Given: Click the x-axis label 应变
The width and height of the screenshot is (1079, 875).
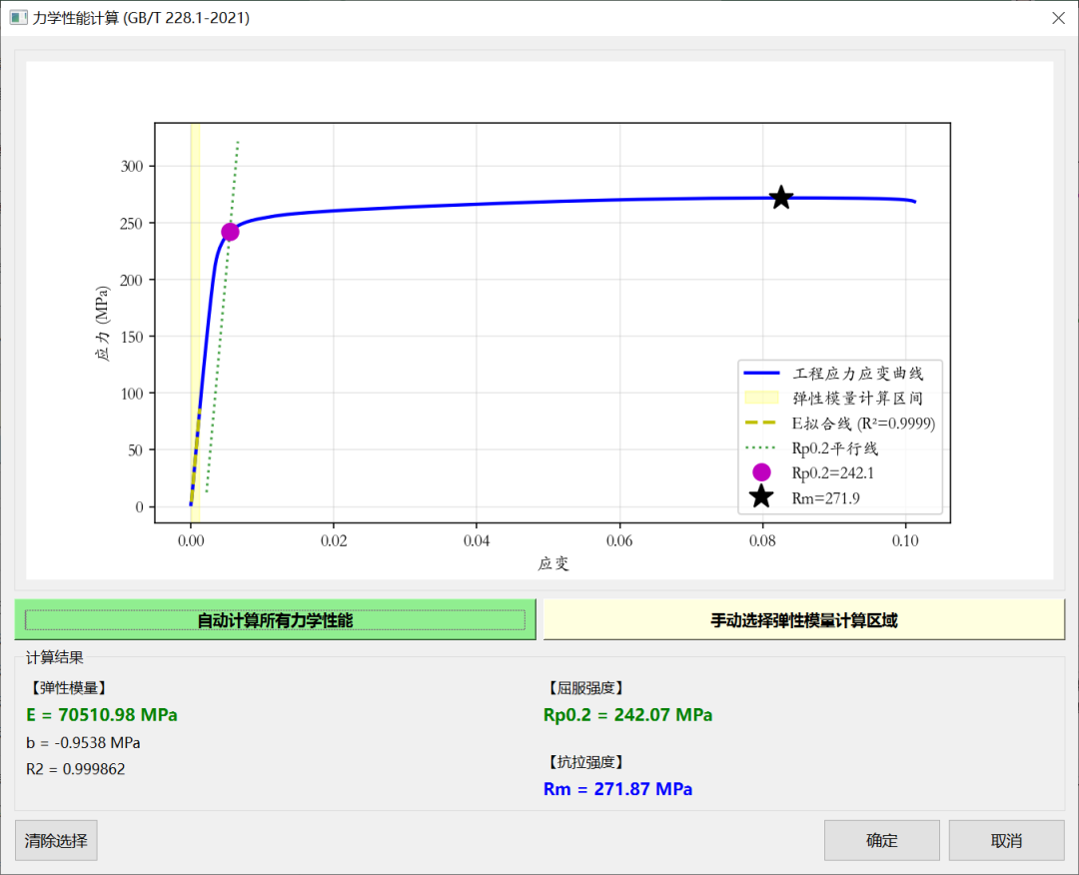Looking at the screenshot, I should (x=553, y=564).
